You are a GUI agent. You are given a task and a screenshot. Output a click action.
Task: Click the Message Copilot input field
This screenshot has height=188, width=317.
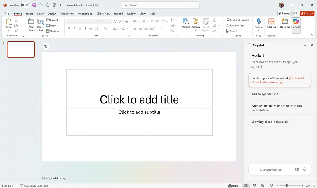(x=271, y=169)
